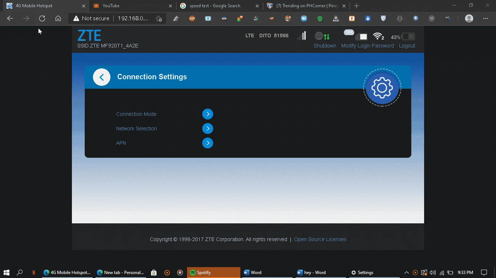
Task: Open the green shield extension
Action: [x=320, y=18]
